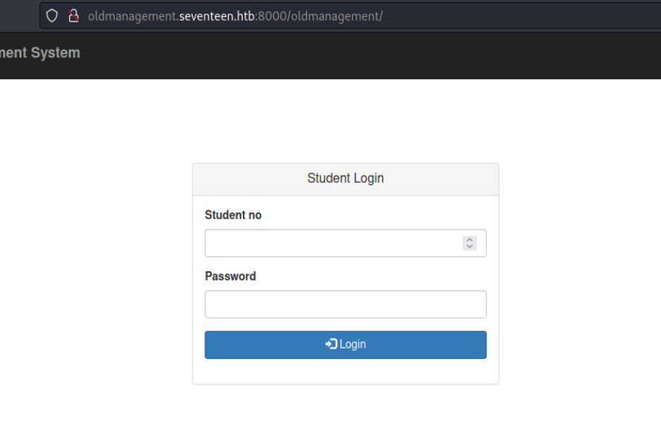Click the Password label text
661x431 pixels.
(x=230, y=276)
